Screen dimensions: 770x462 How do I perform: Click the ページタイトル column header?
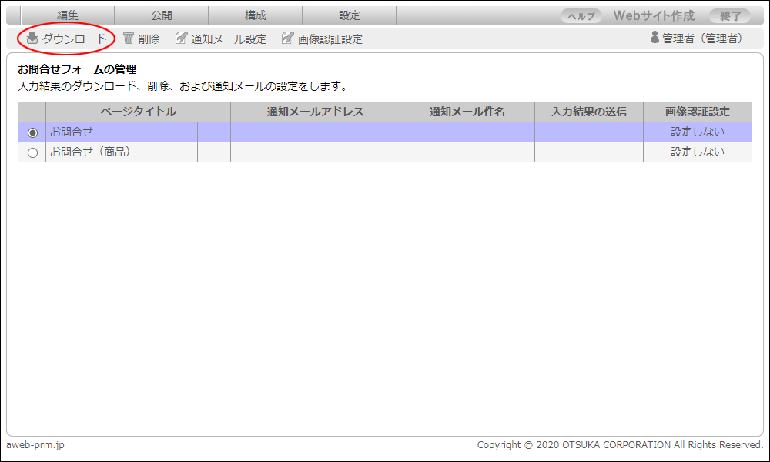138,112
